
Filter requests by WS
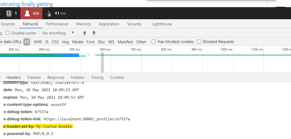111,42
